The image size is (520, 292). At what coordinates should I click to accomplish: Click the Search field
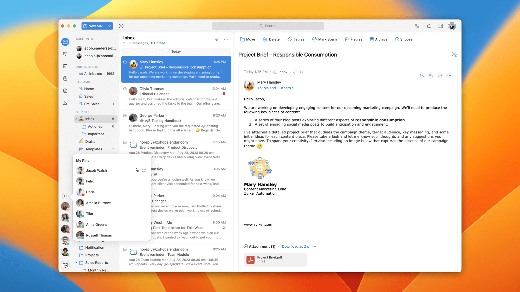pyautogui.click(x=268, y=26)
